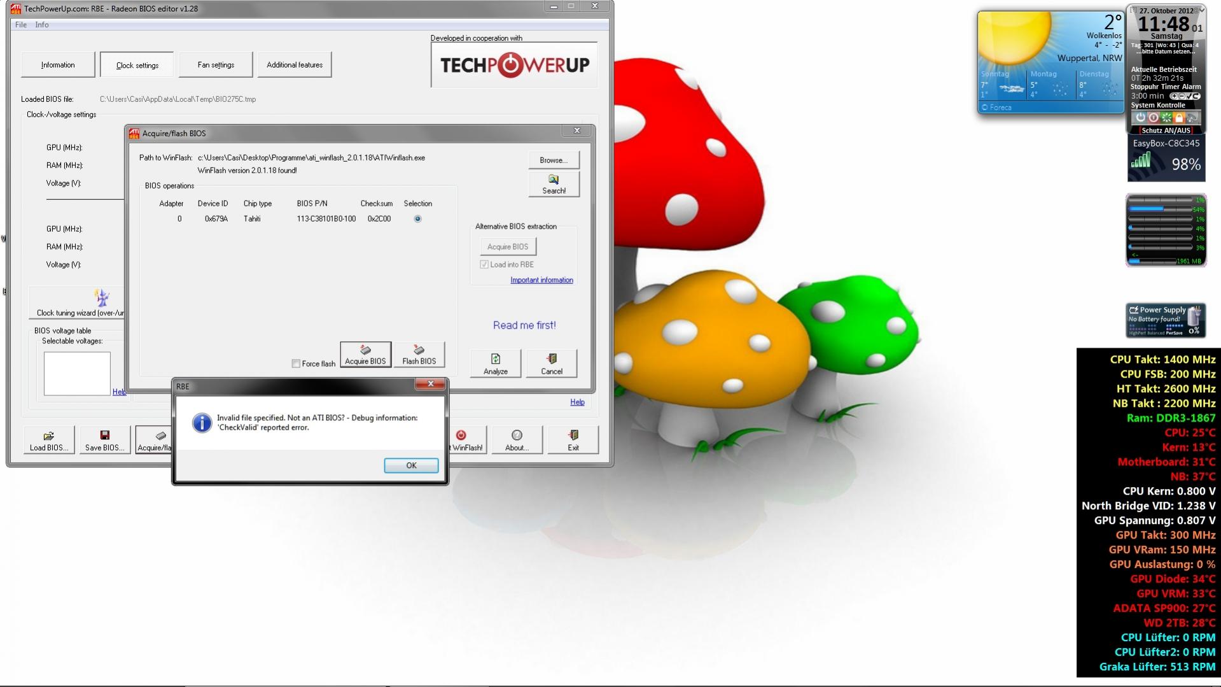This screenshot has width=1221, height=687.
Task: Click the blue info icon in RBE dialog
Action: pyautogui.click(x=202, y=423)
